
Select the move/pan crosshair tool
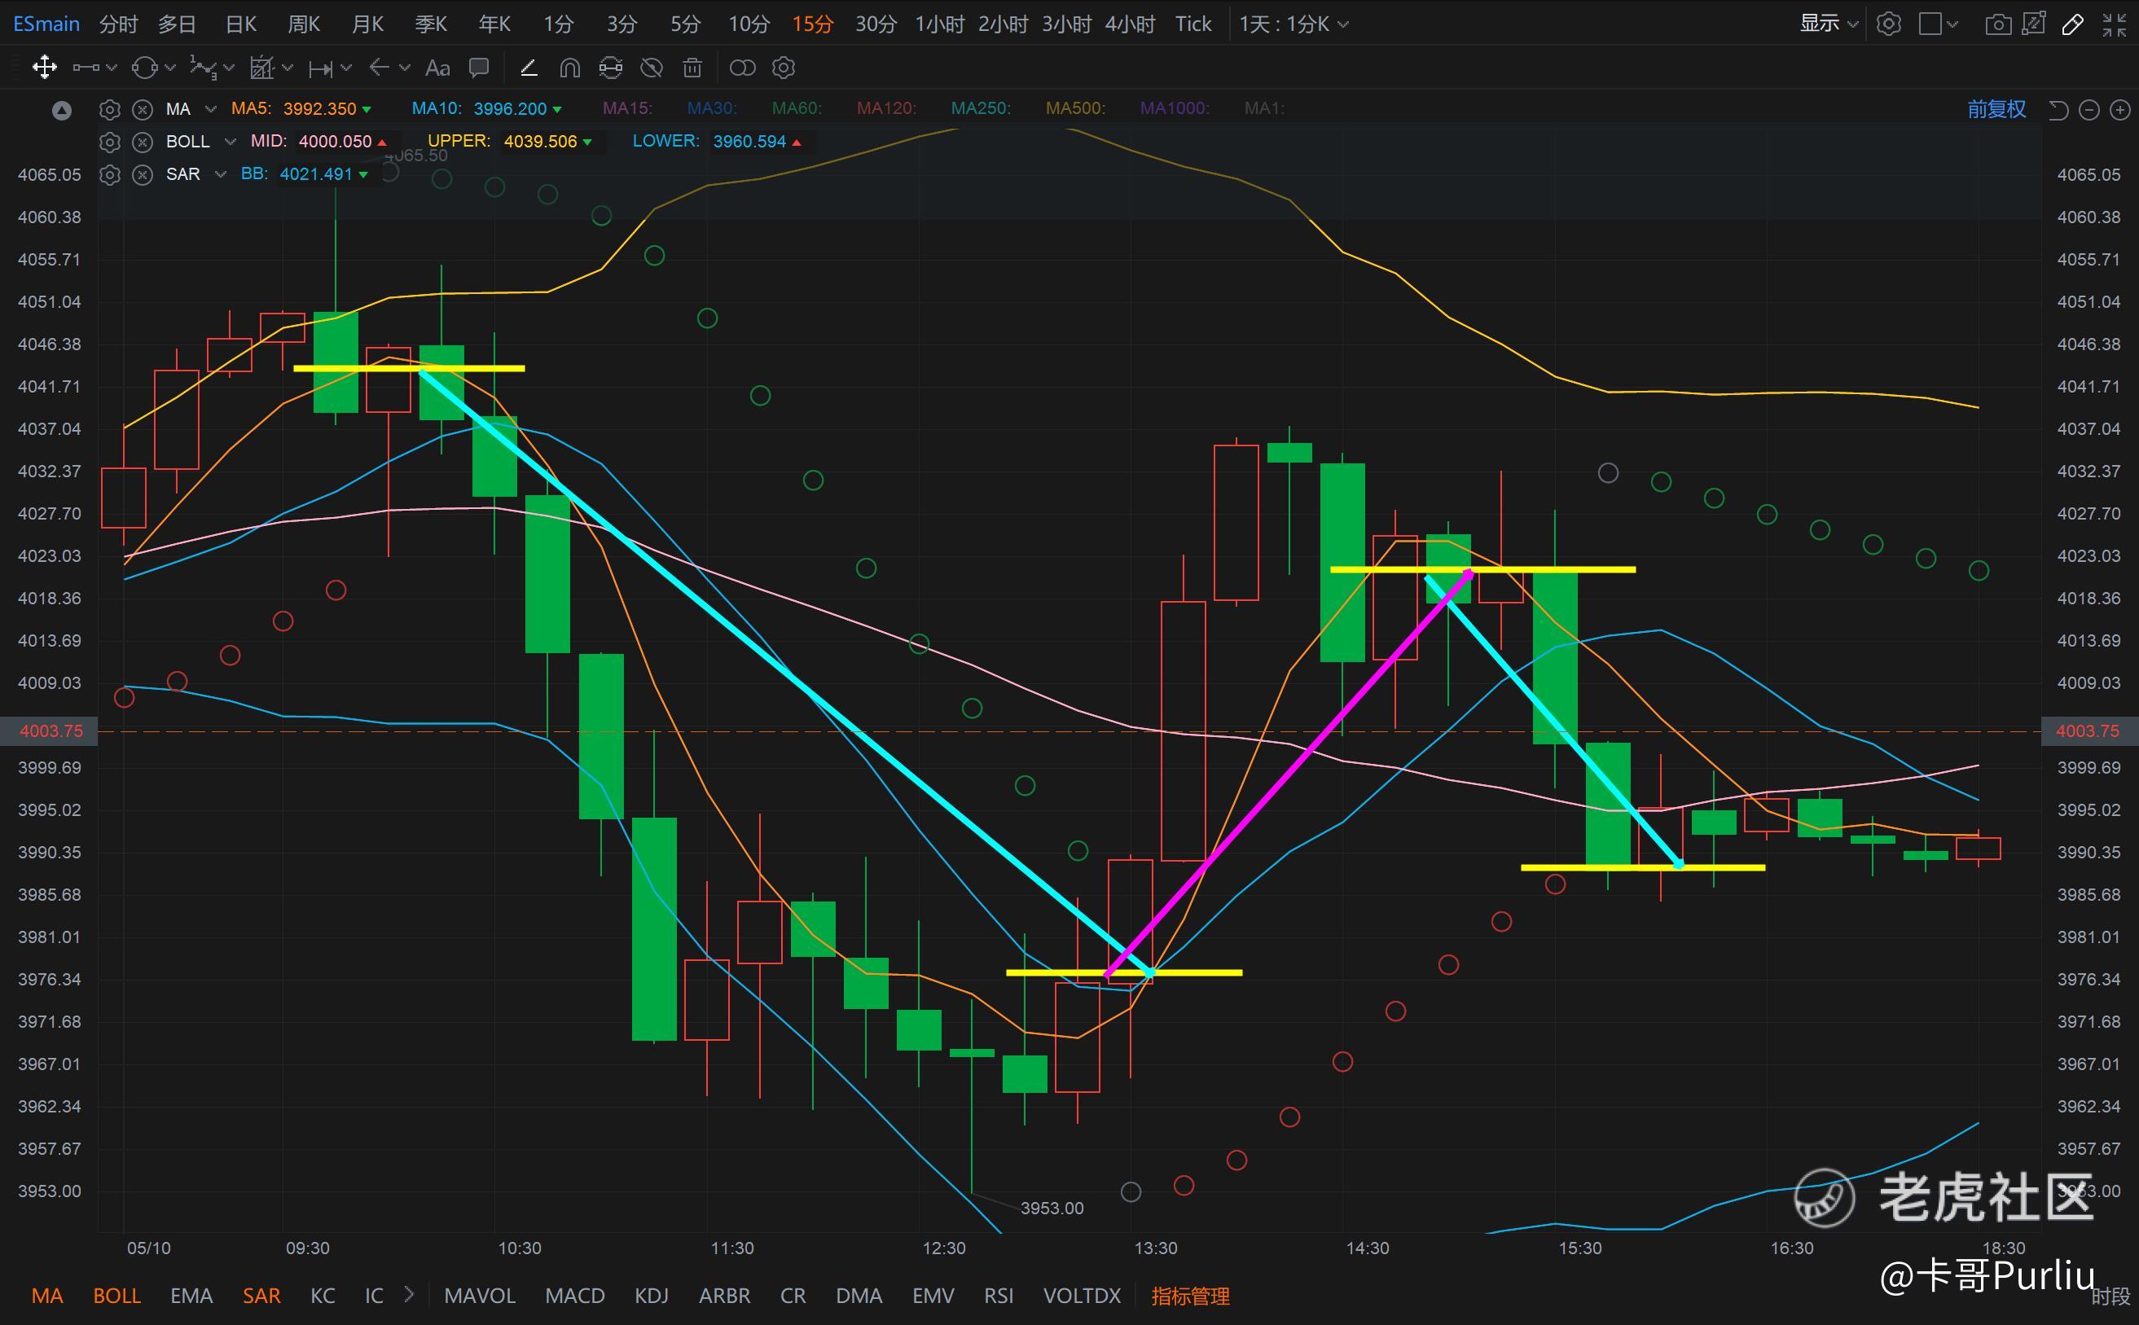(x=44, y=68)
